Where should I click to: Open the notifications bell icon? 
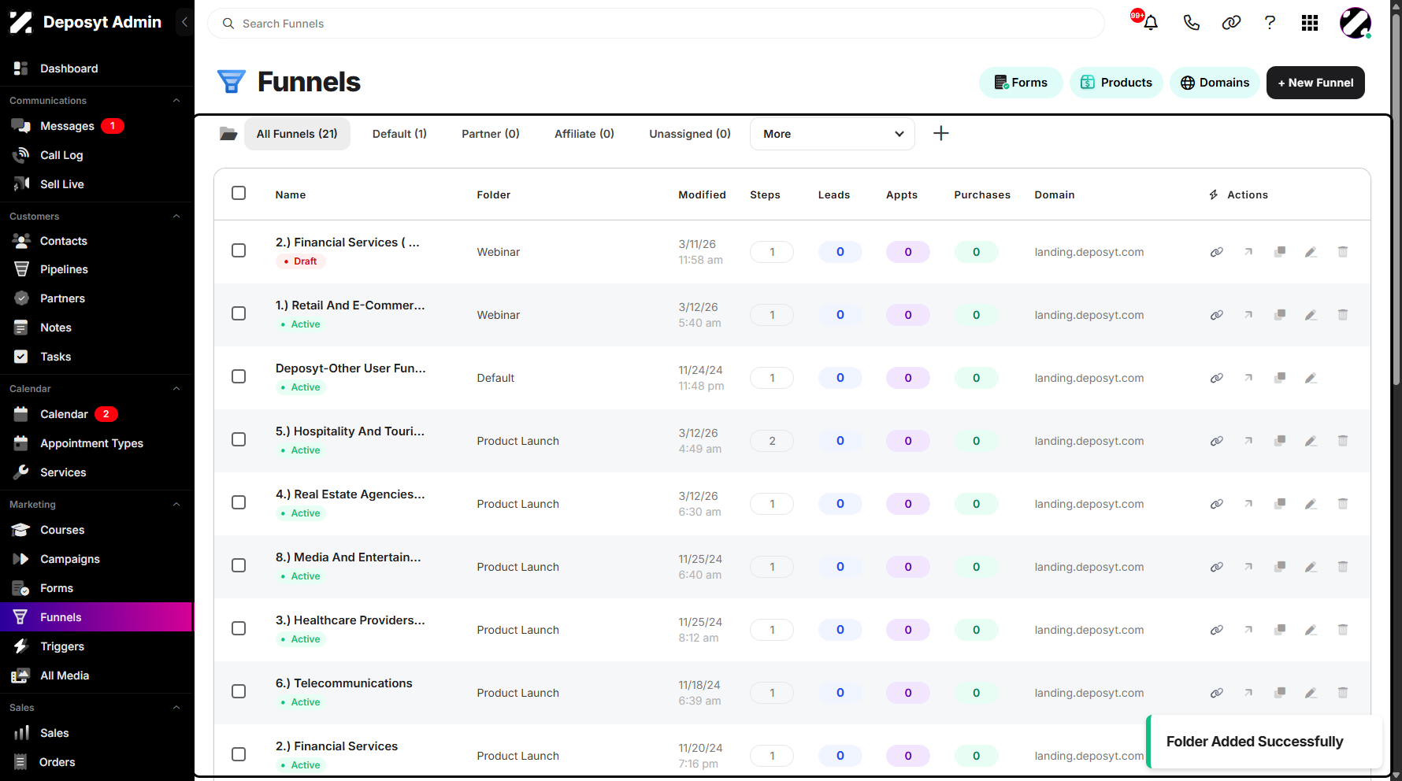pyautogui.click(x=1150, y=23)
